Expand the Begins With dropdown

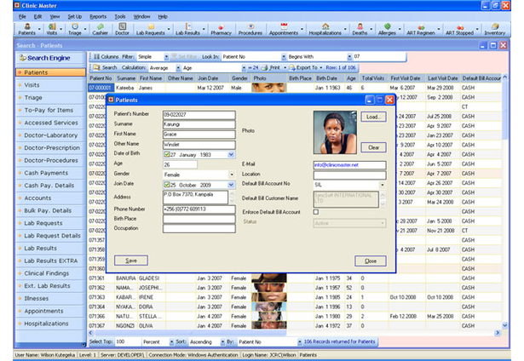click(349, 57)
